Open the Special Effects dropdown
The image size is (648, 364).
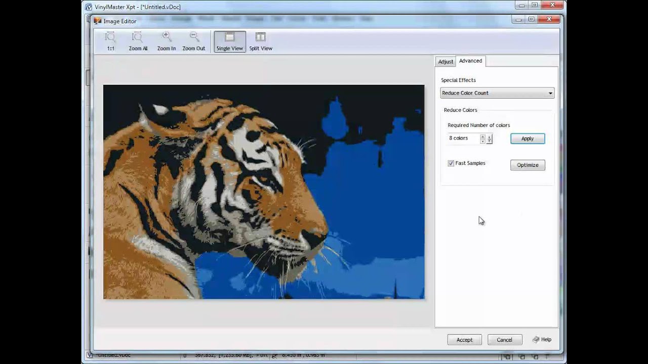(x=497, y=93)
